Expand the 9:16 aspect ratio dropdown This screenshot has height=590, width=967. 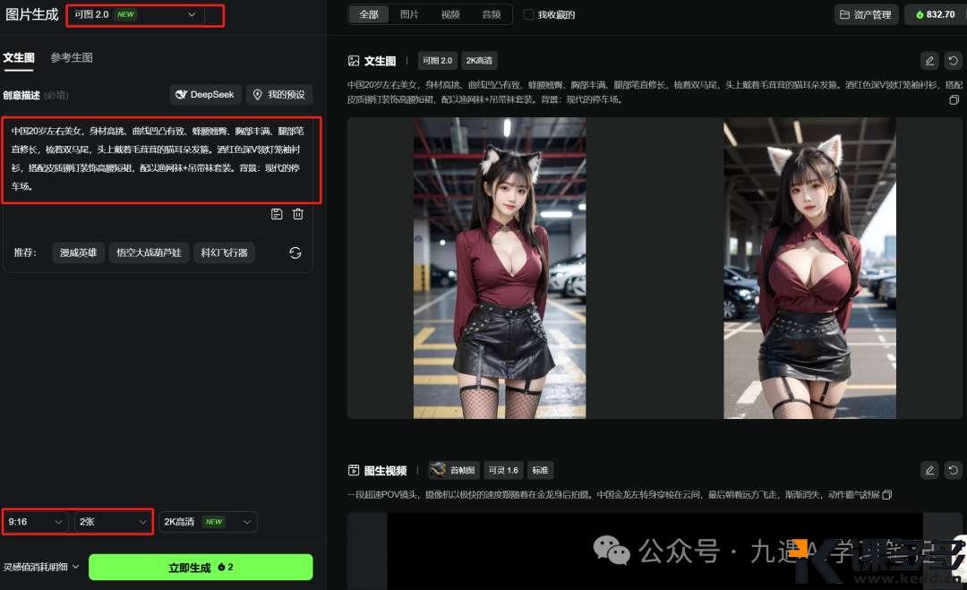(36, 521)
